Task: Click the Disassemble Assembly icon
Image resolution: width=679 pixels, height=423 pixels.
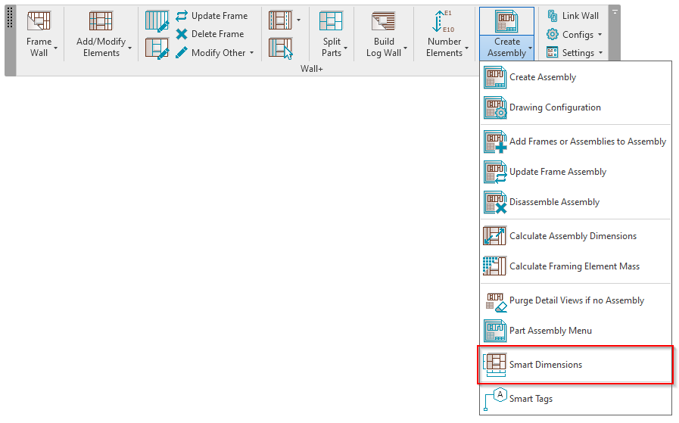Action: tap(495, 202)
